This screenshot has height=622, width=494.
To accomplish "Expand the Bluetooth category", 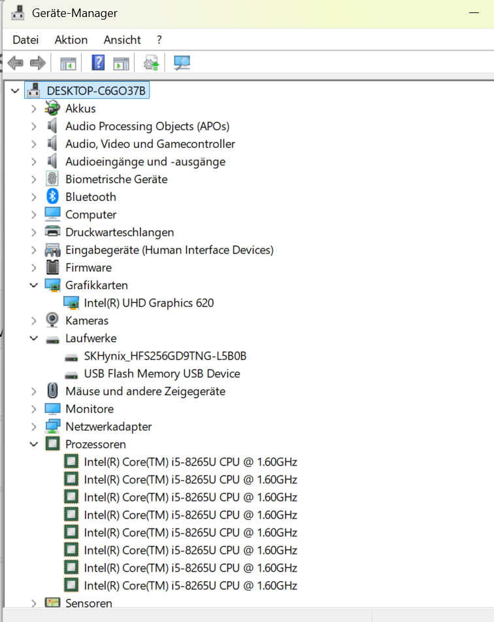I will 34,197.
